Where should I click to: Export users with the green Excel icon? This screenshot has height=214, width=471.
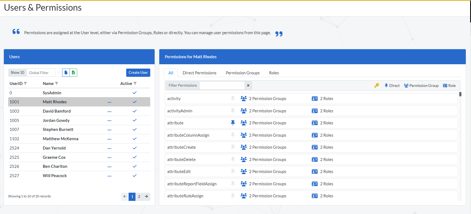(x=73, y=73)
